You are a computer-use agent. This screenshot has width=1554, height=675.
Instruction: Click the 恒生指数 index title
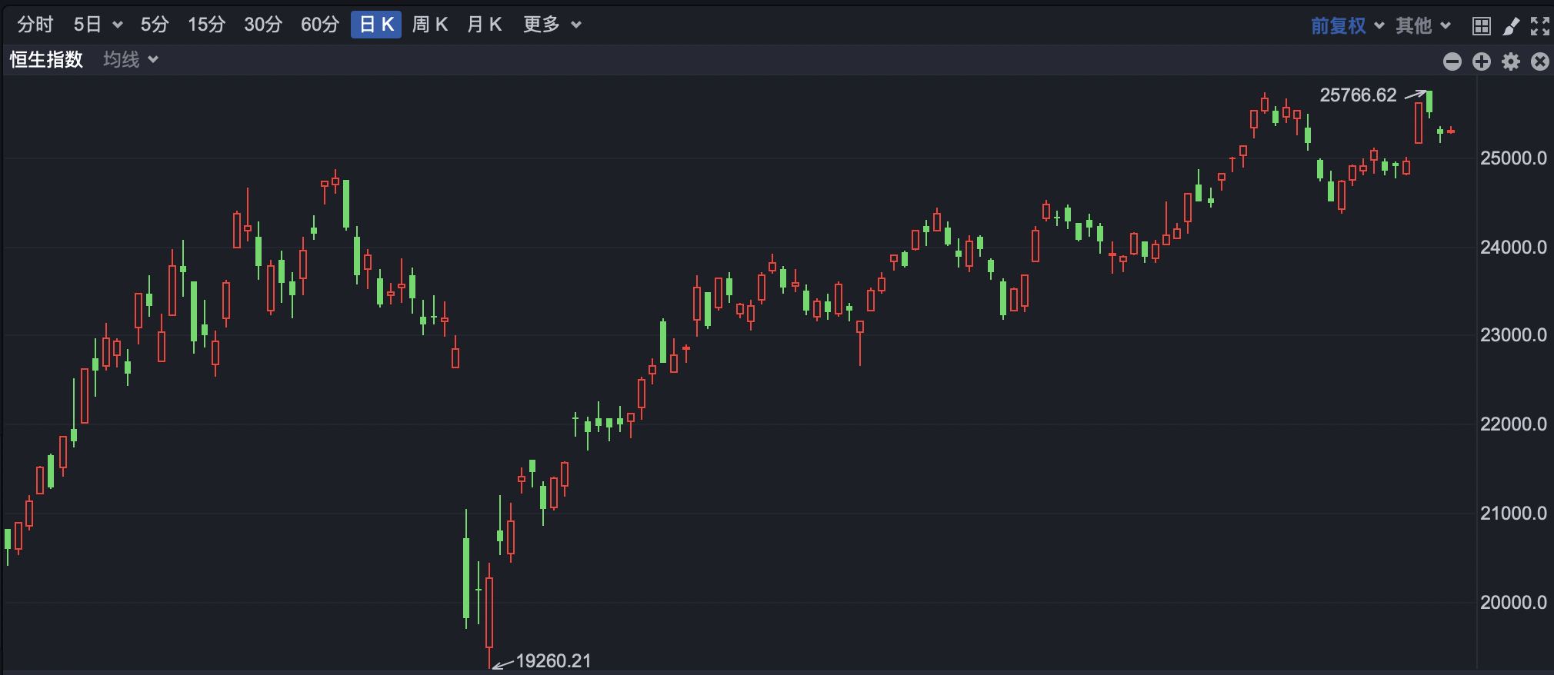coord(46,60)
